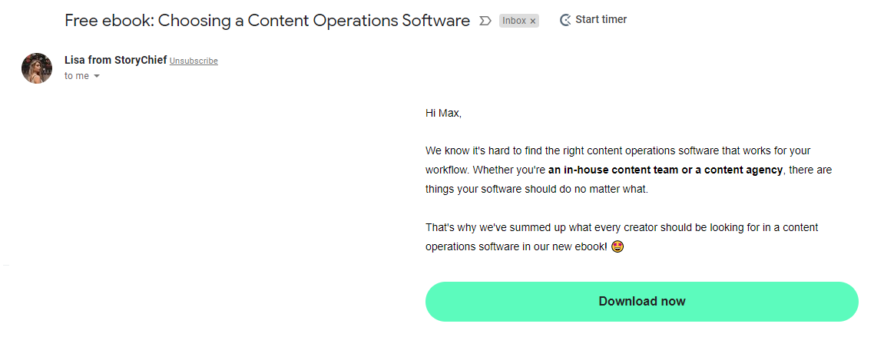The width and height of the screenshot is (884, 337).
Task: Click the line "operations software in our new ebook"
Action: [x=517, y=247]
